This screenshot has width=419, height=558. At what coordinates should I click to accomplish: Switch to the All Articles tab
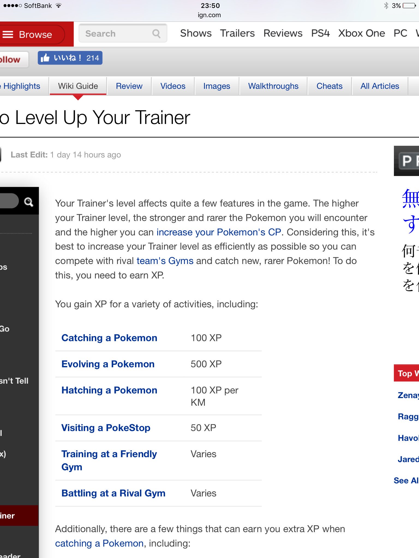pyautogui.click(x=380, y=86)
